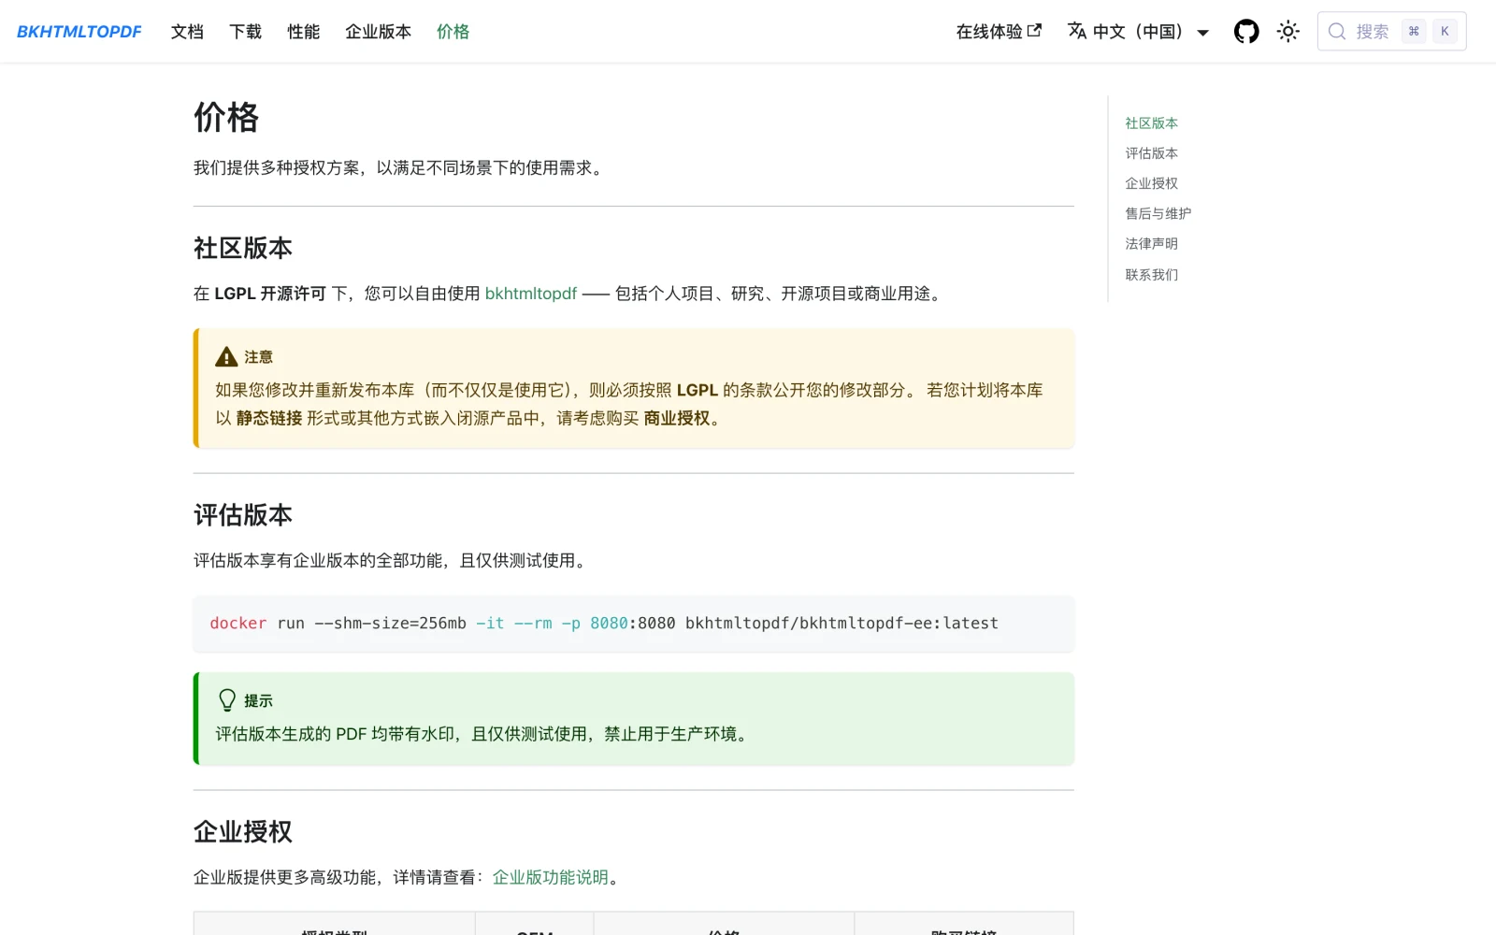Image resolution: width=1496 pixels, height=935 pixels.
Task: Open the bkhtmltopdf link in 社区版本 paragraph
Action: (x=531, y=294)
